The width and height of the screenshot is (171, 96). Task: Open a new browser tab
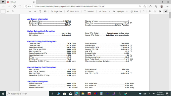coord(38,2)
